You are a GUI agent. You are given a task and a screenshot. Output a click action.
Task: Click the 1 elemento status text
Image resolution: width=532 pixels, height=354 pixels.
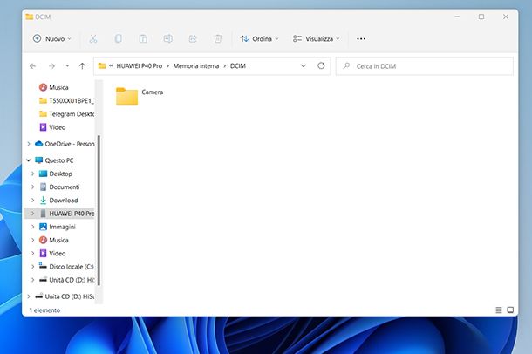44,310
